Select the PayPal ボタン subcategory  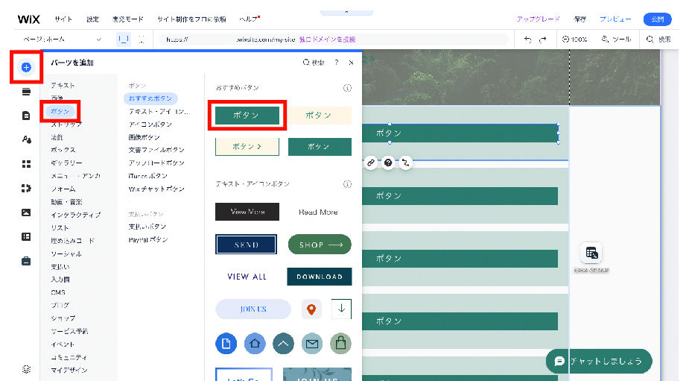point(147,239)
